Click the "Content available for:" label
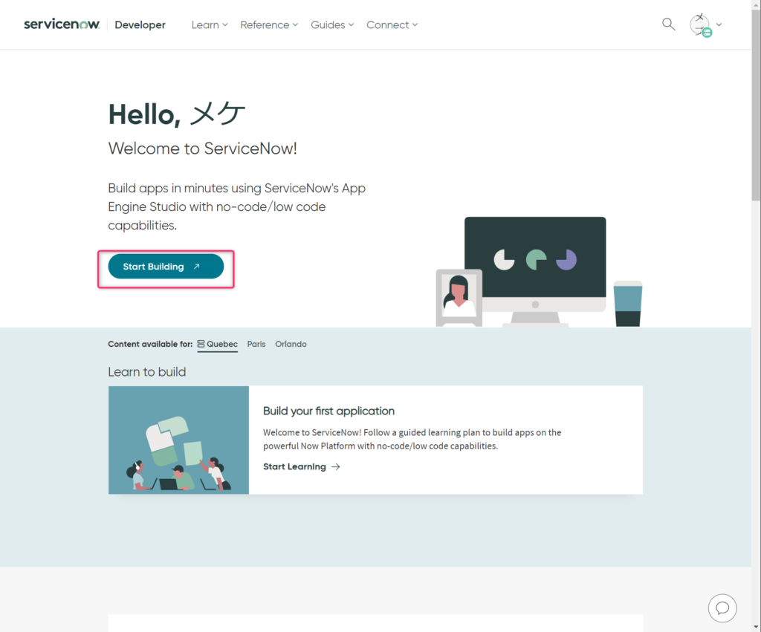The height and width of the screenshot is (632, 761). pyautogui.click(x=150, y=344)
